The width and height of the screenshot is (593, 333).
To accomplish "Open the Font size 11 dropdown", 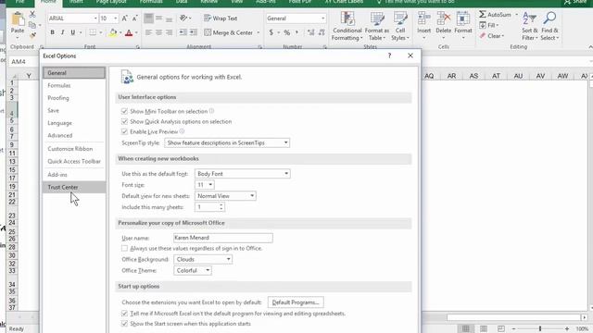I will (205, 185).
